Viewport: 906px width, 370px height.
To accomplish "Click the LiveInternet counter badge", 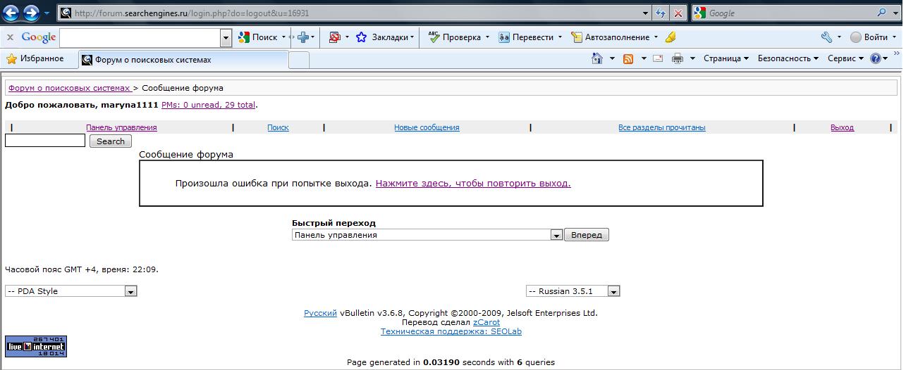I will tap(36, 346).
